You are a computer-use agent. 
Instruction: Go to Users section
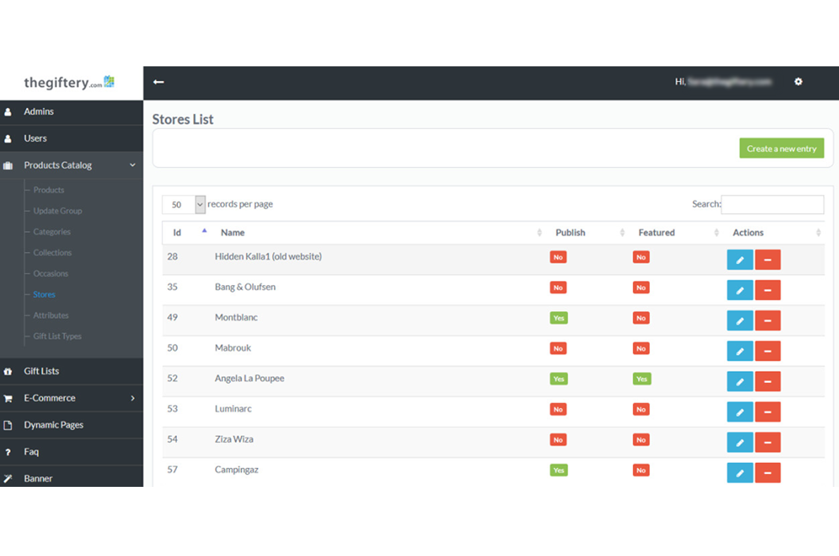(x=35, y=139)
